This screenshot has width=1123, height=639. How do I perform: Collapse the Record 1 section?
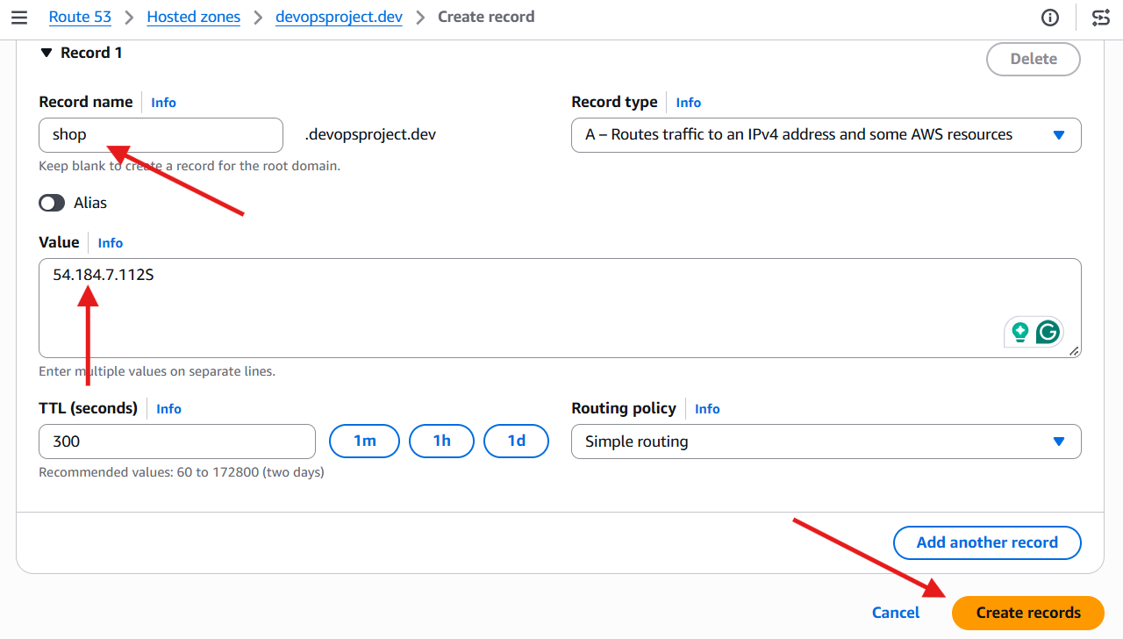pyautogui.click(x=46, y=53)
